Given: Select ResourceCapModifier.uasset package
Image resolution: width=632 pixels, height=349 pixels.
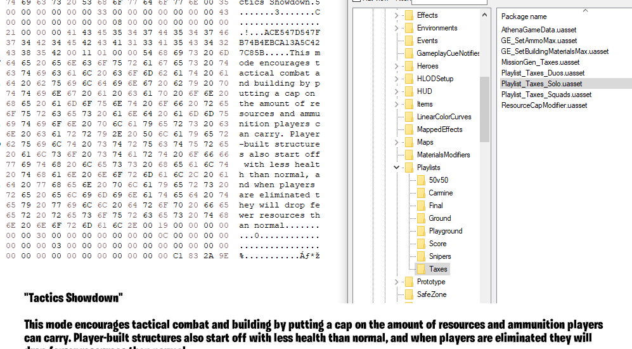Looking at the screenshot, I should [x=544, y=106].
